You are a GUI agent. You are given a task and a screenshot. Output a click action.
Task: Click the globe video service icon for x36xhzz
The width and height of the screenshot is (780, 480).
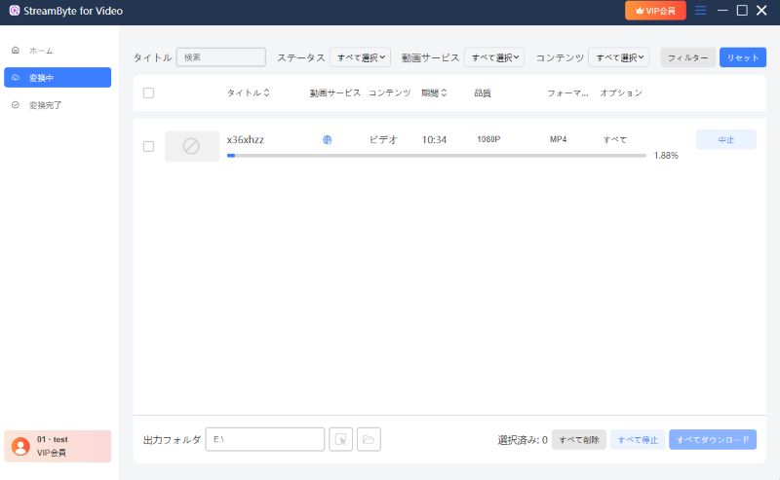click(x=327, y=139)
